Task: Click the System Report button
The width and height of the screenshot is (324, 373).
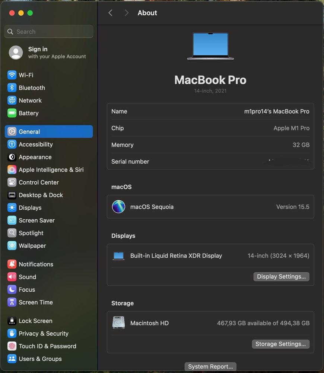Action: pyautogui.click(x=210, y=367)
